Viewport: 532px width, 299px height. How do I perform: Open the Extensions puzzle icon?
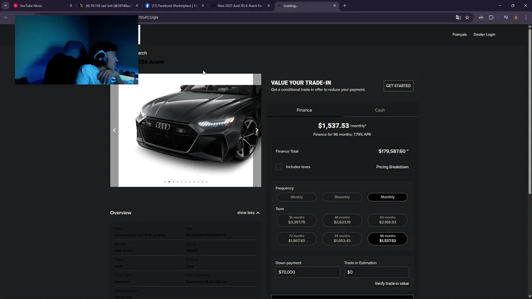[491, 17]
